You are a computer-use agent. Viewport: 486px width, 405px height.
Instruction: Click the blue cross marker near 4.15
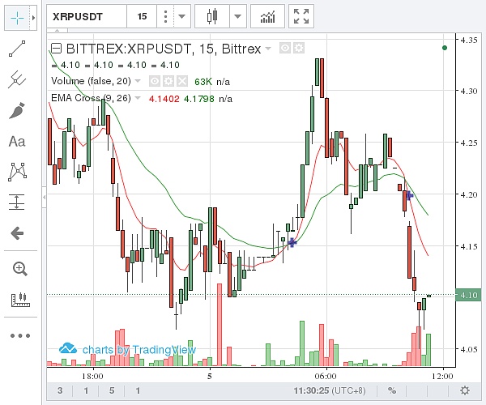292,242
